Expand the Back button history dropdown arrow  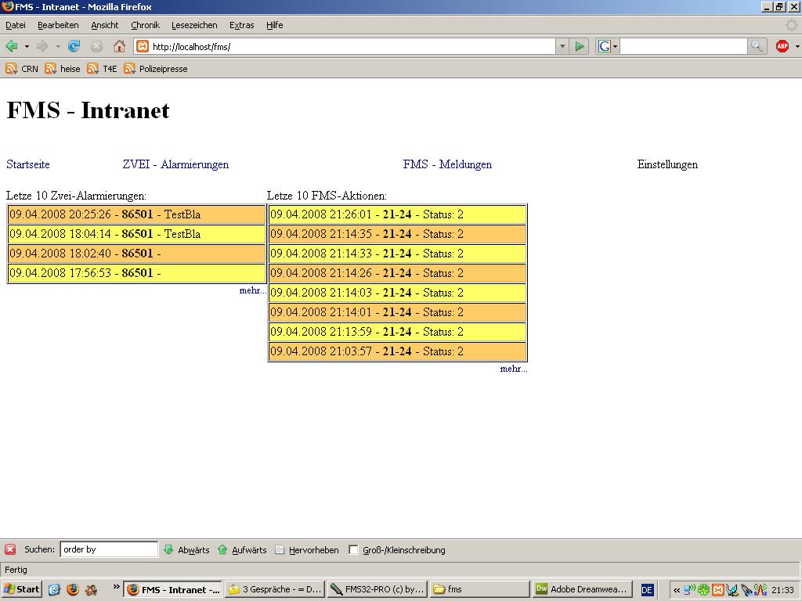[27, 46]
